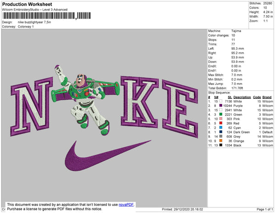Click the barcode under the worksheet title
The width and height of the screenshot is (275, 213).
[47, 16]
